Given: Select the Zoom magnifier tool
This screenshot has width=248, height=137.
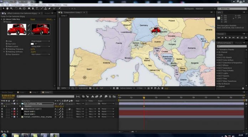Looking at the screenshot, I should point(11,9).
